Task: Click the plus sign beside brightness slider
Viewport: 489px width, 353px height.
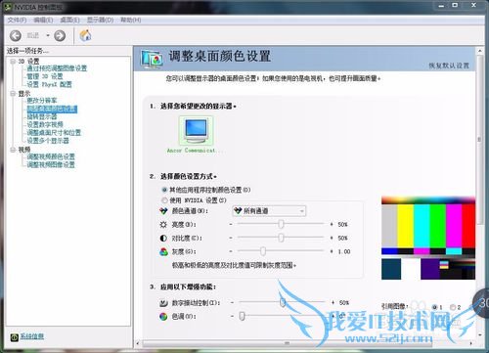Action: 332,224
